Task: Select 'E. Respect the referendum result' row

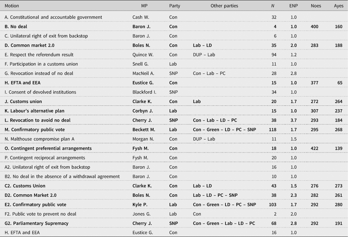Action: 39,55
